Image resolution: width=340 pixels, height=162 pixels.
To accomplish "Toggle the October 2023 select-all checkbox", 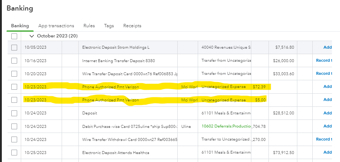I will [x=14, y=36].
